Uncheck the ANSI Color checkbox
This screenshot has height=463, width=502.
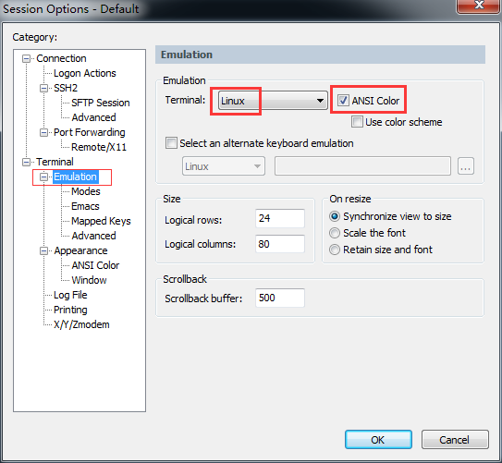[x=343, y=101]
